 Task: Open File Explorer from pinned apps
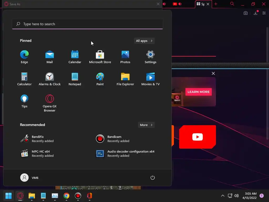(x=125, y=79)
